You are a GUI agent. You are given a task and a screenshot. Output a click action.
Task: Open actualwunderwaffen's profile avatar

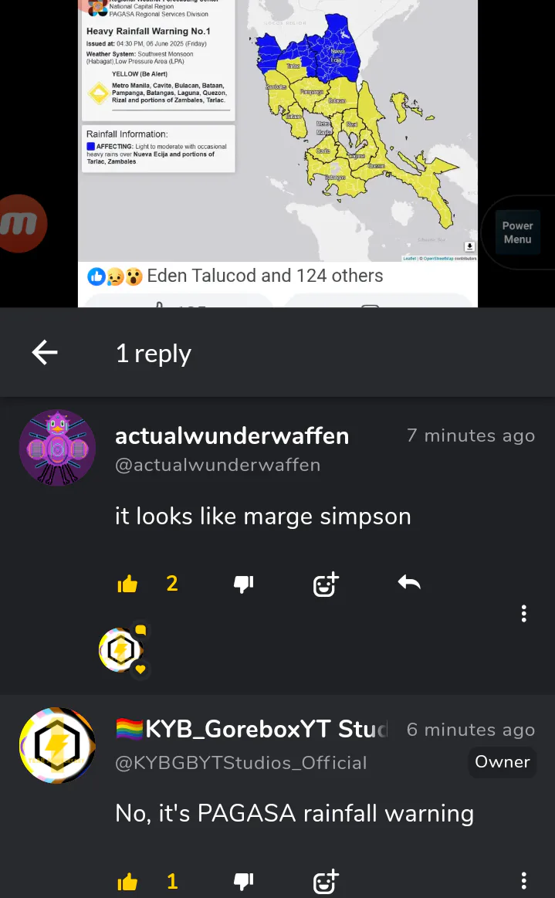[x=57, y=447]
